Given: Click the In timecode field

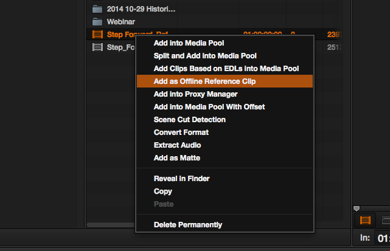Looking at the screenshot, I should point(383,238).
